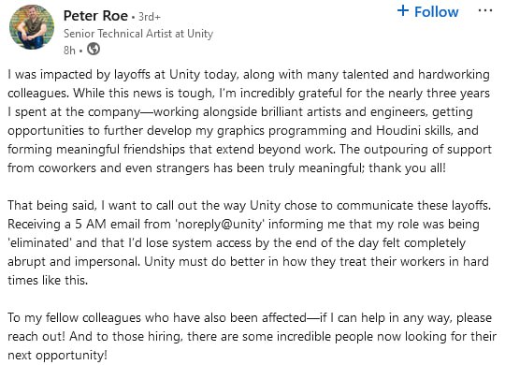
Task: Open Senior Technical Artist at Unity headline
Action: 138,34
